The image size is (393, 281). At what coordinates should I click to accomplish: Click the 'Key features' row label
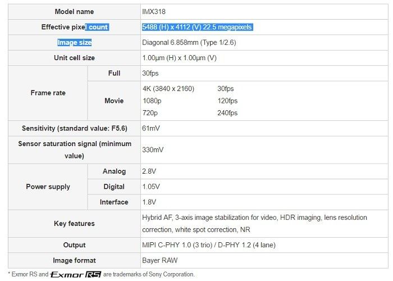74,223
